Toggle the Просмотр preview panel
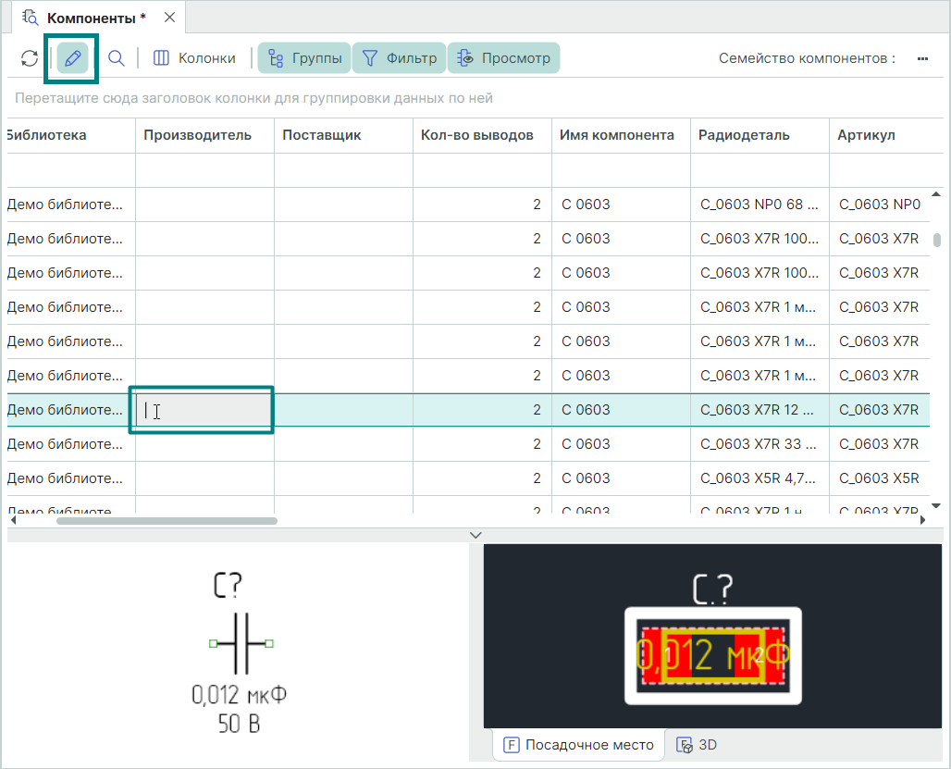The height and width of the screenshot is (769, 951). [x=504, y=58]
